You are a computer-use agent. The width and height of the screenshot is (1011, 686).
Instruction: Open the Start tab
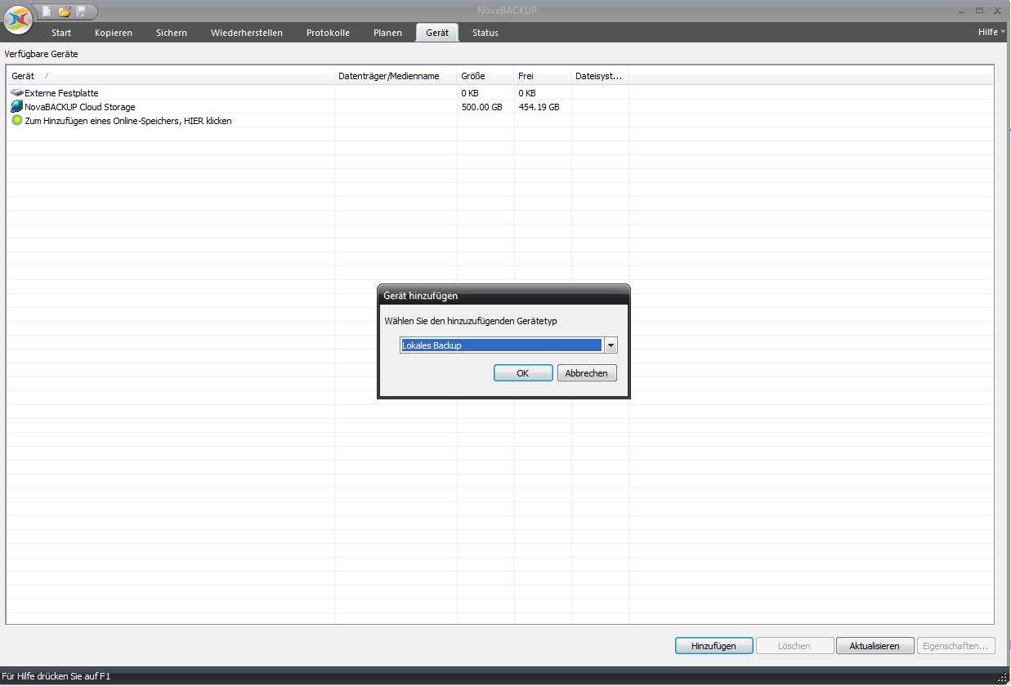point(61,33)
